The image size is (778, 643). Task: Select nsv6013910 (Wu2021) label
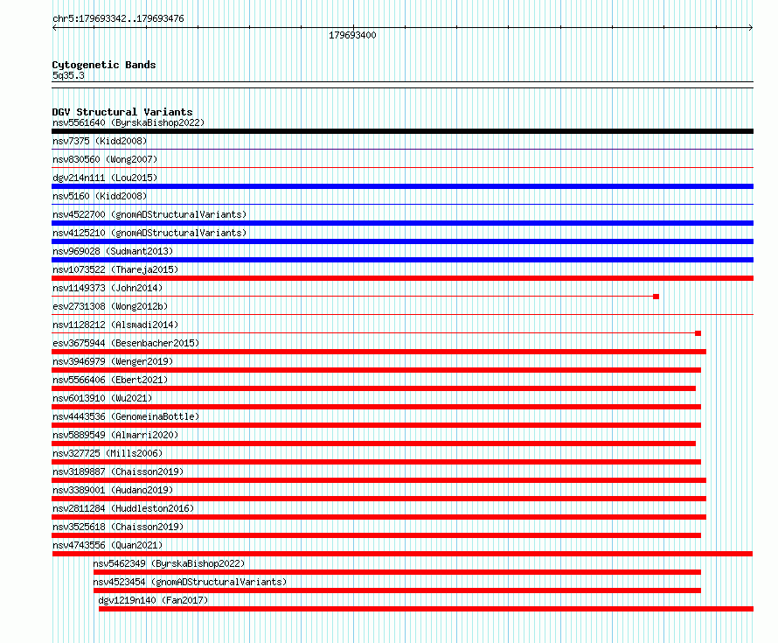tap(102, 398)
